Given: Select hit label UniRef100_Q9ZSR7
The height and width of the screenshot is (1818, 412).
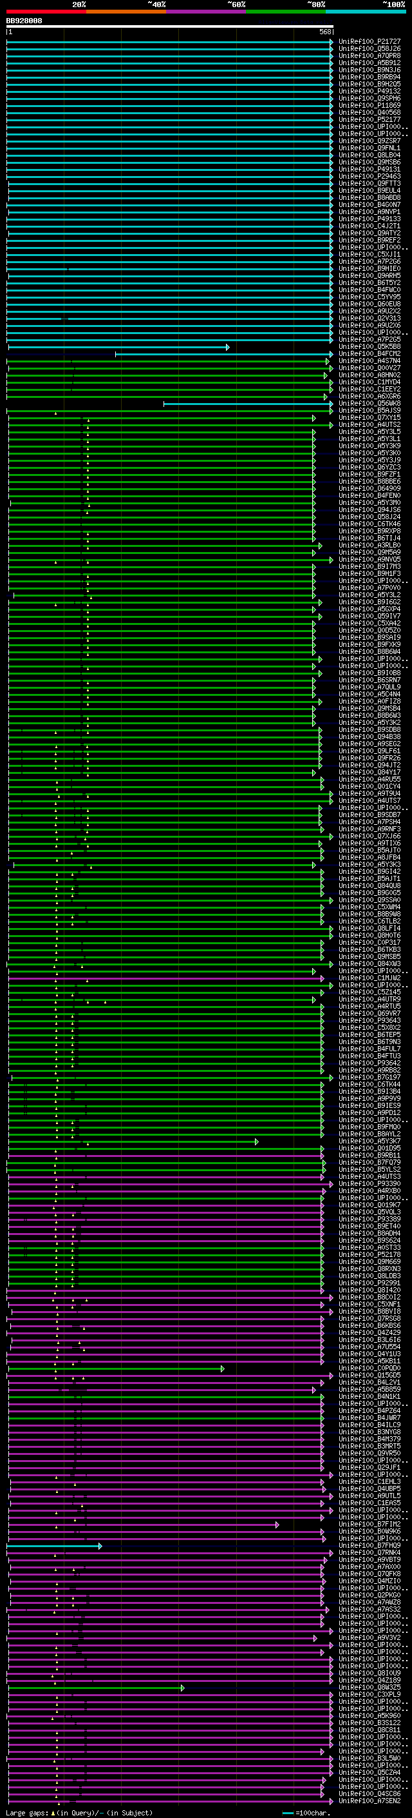Looking at the screenshot, I should [x=369, y=141].
